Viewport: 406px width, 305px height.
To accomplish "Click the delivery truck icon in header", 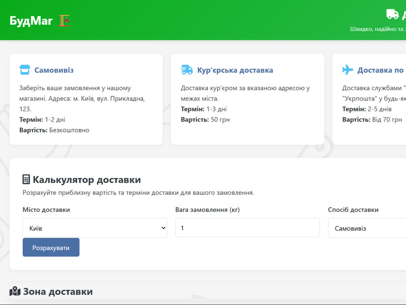I will (x=393, y=14).
